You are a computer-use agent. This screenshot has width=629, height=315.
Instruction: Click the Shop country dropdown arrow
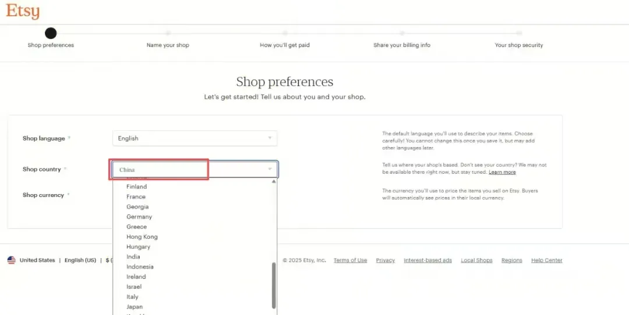coord(270,169)
